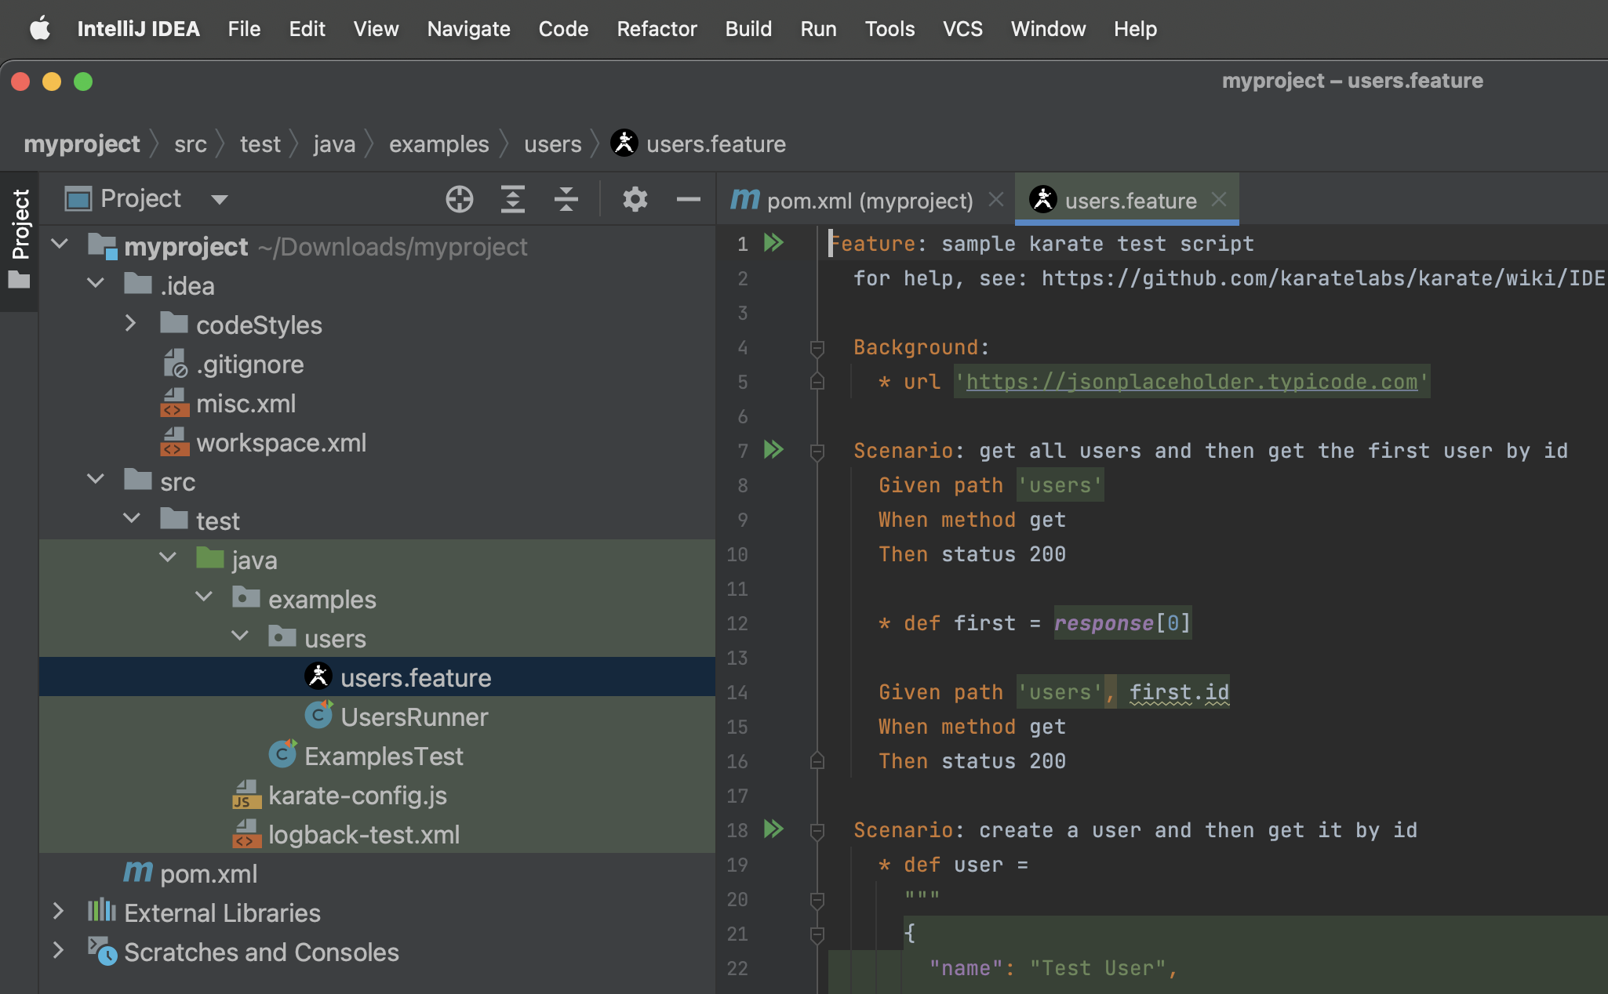Expand the codeStyles folder
Viewport: 1608px width, 994px height.
[131, 323]
